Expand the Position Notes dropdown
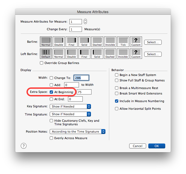The image size is (186, 174). tap(78, 132)
